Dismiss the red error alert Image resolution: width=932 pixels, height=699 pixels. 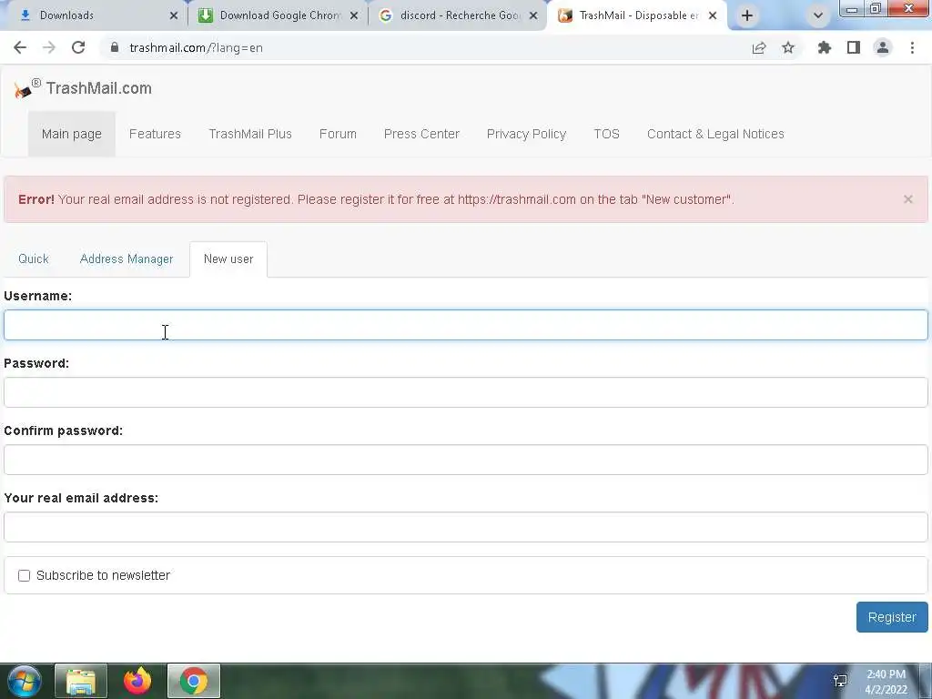tap(907, 199)
